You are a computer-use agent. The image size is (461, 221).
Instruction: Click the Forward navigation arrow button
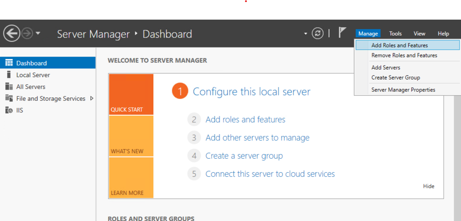[27, 34]
